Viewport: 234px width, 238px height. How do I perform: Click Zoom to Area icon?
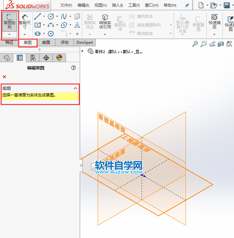(204, 44)
